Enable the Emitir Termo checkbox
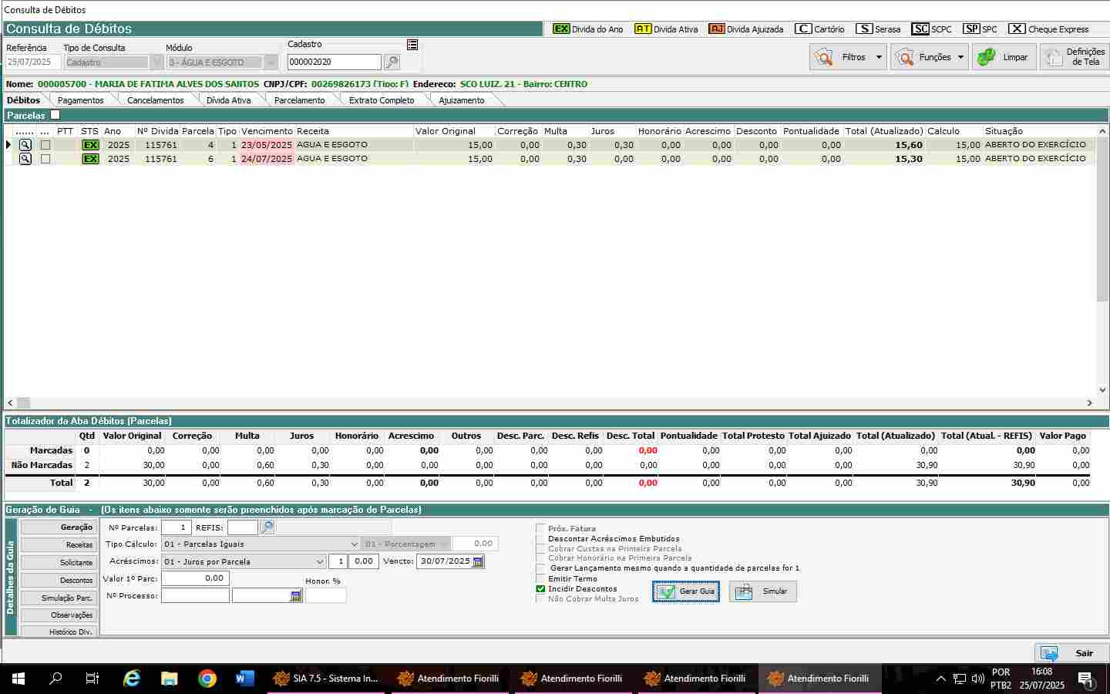This screenshot has width=1110, height=694. click(x=540, y=579)
